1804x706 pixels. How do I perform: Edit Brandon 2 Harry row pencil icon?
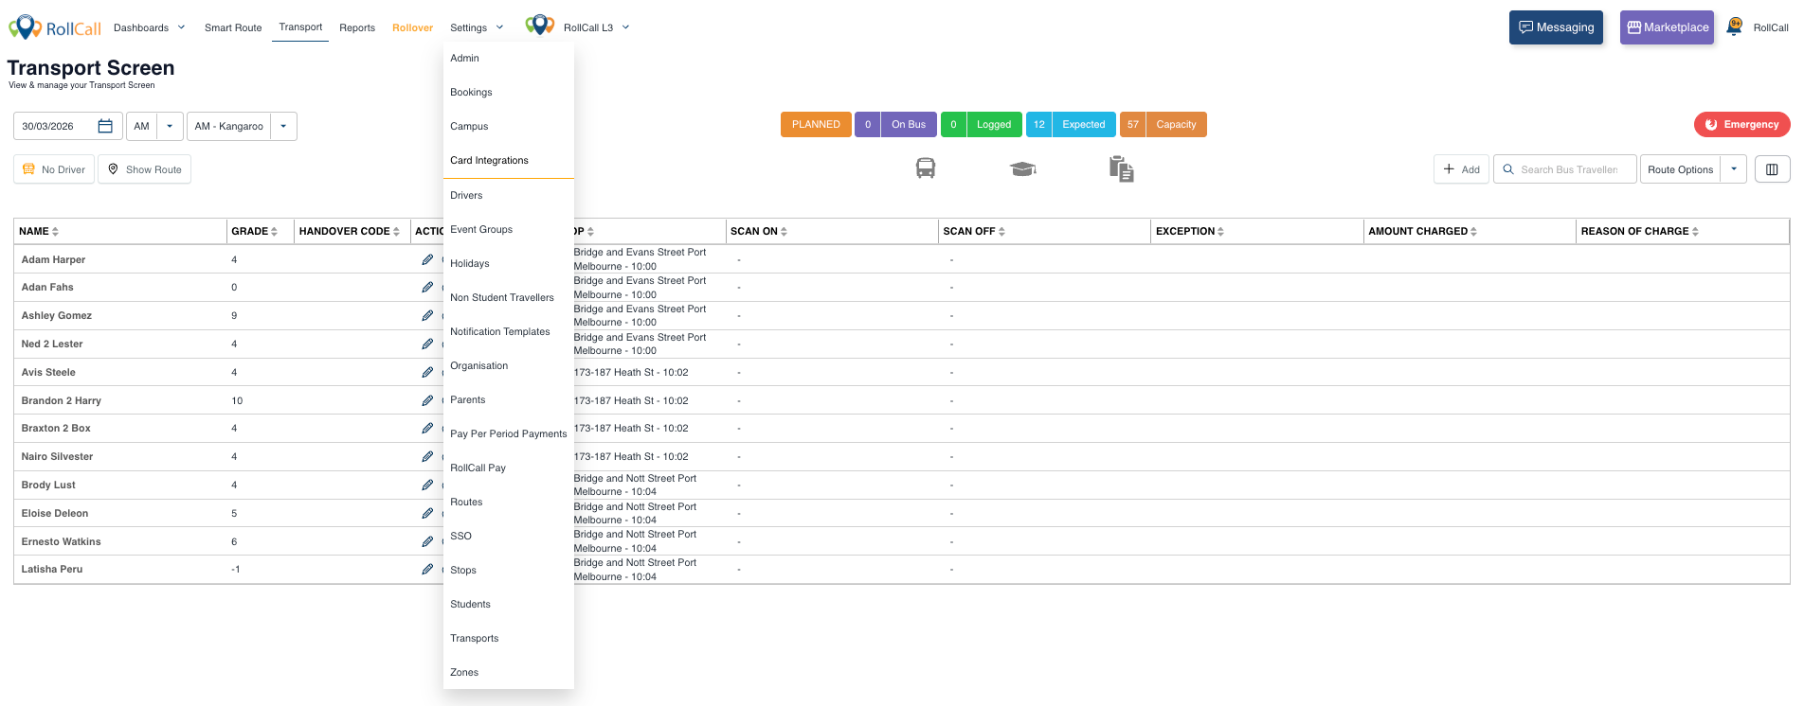(427, 400)
